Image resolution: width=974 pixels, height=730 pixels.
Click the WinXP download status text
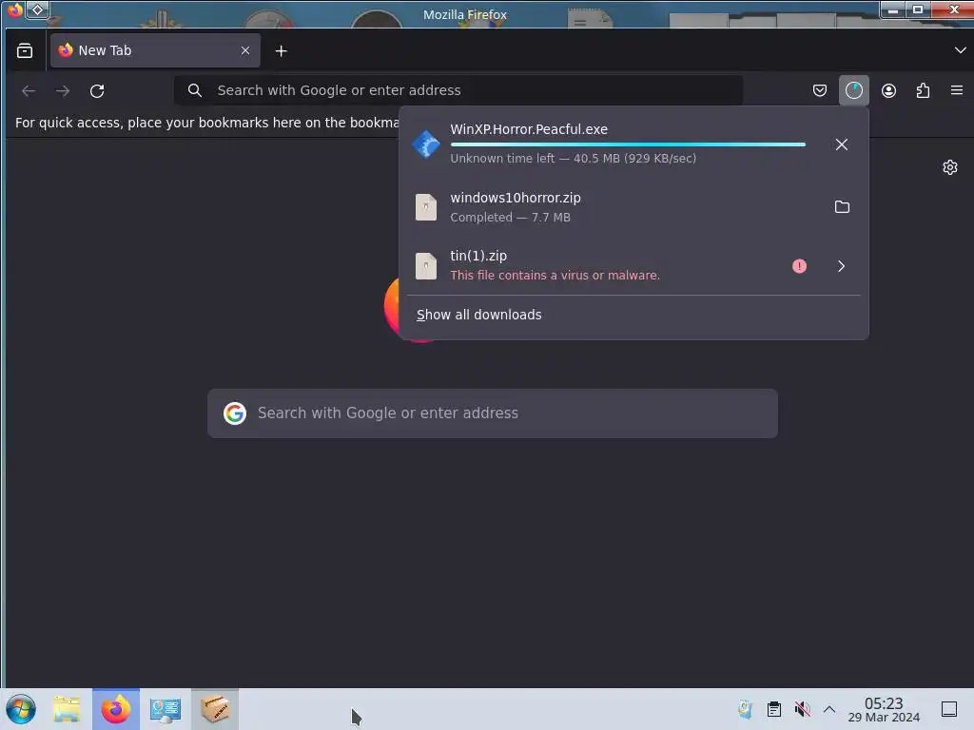(x=573, y=159)
